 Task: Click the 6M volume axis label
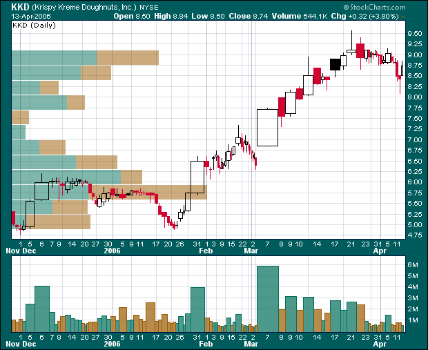tap(413, 265)
